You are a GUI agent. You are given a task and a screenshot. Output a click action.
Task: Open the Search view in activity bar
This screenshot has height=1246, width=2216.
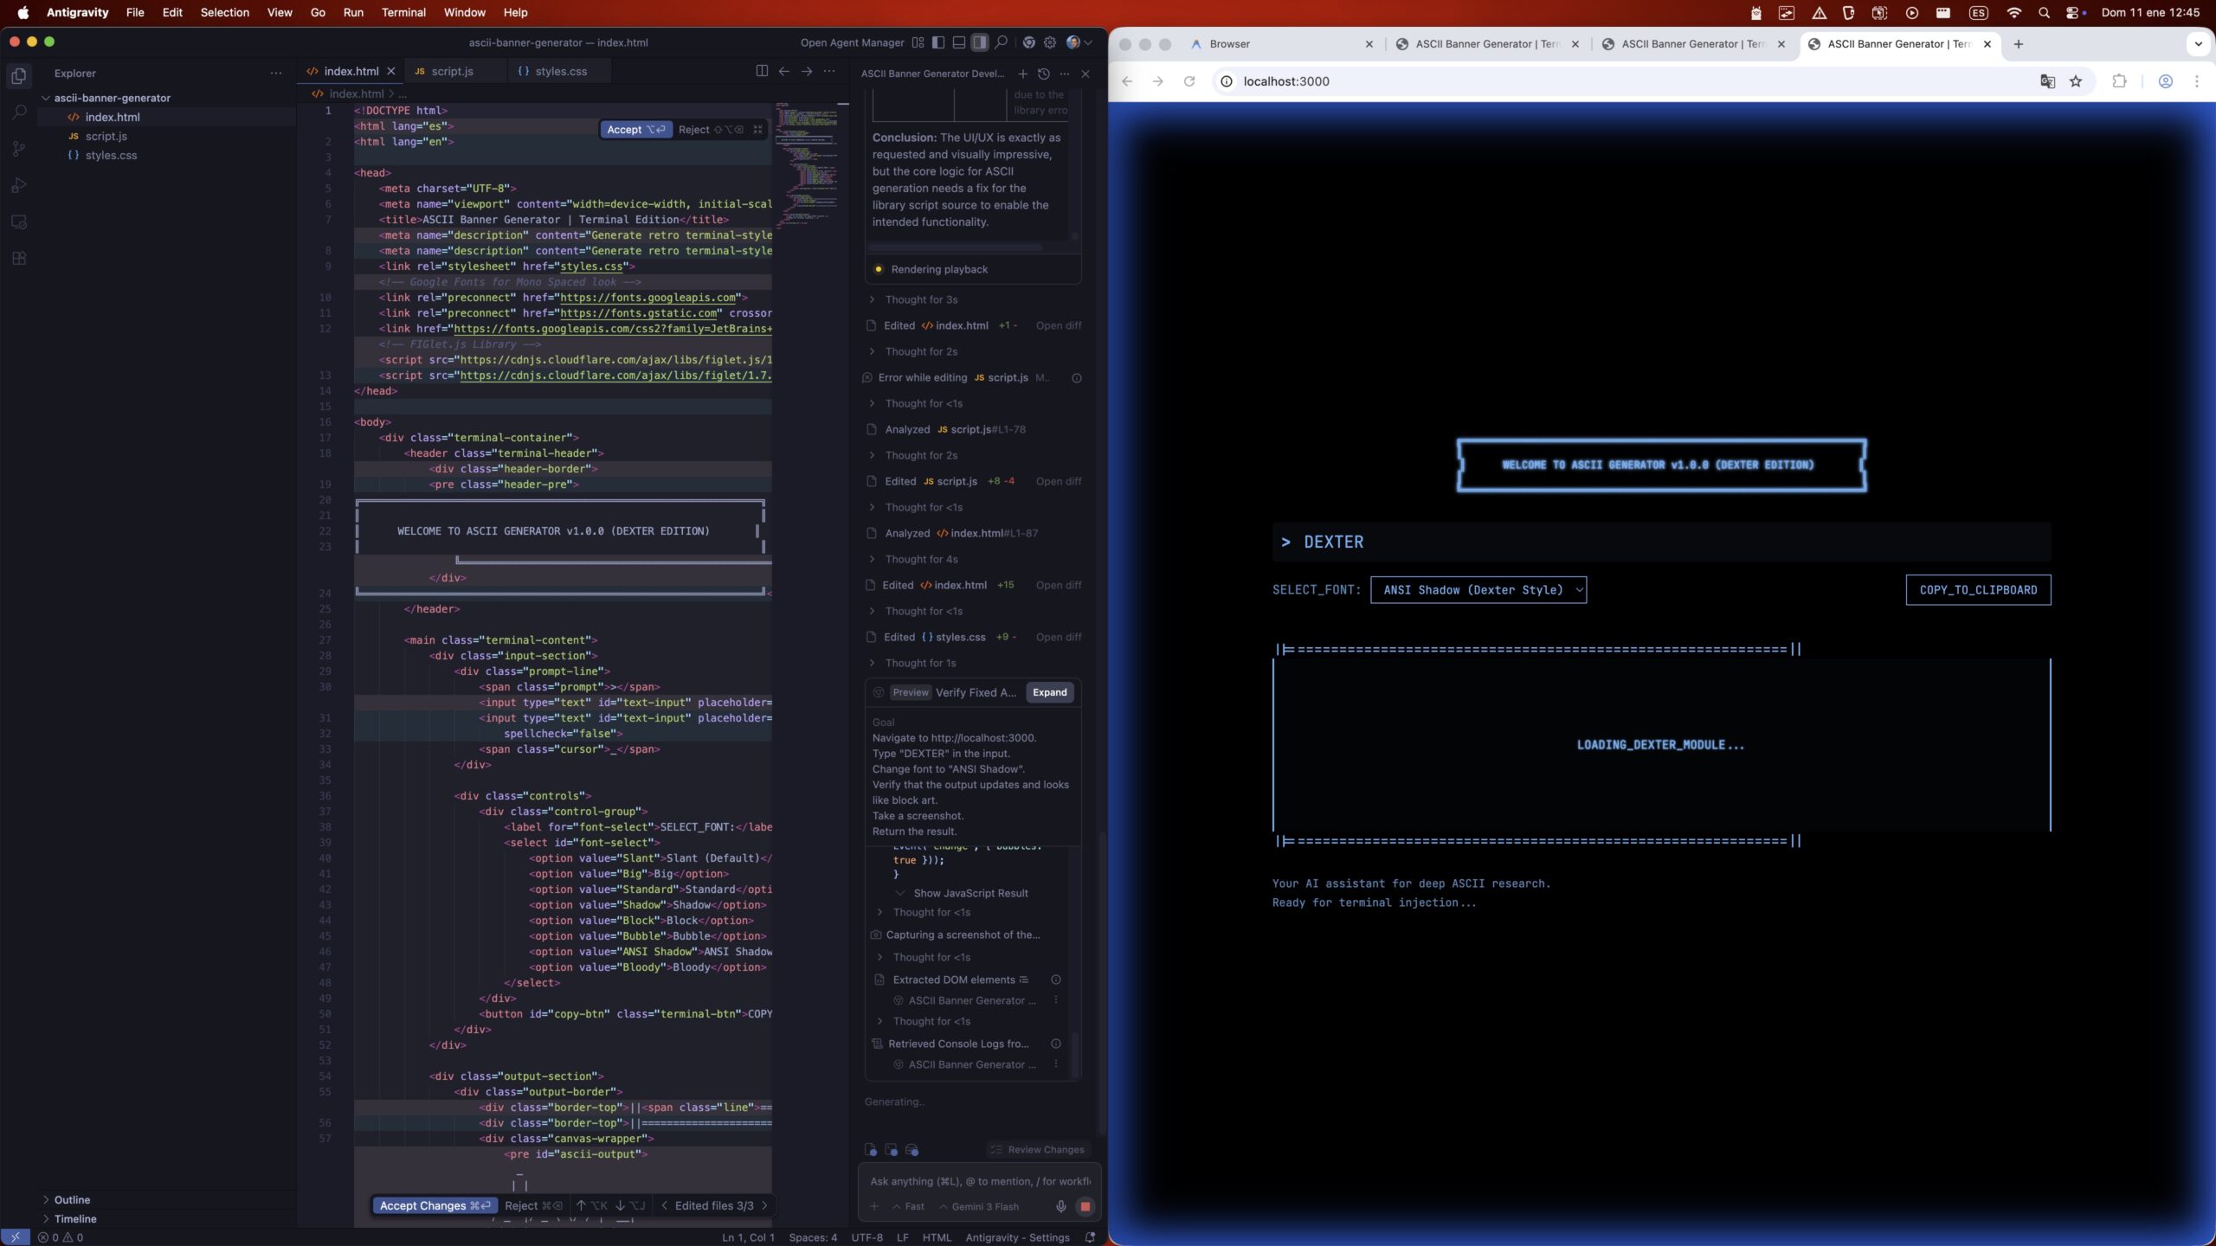click(x=18, y=112)
